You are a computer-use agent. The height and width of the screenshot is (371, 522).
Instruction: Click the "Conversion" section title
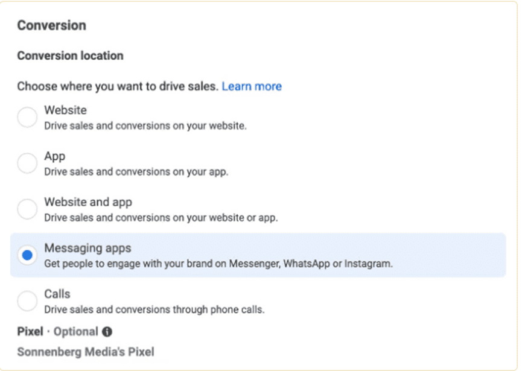51,25
